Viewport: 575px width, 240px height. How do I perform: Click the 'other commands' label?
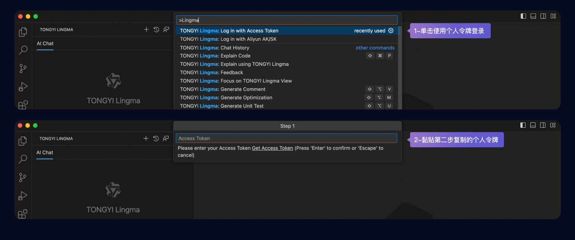point(375,48)
